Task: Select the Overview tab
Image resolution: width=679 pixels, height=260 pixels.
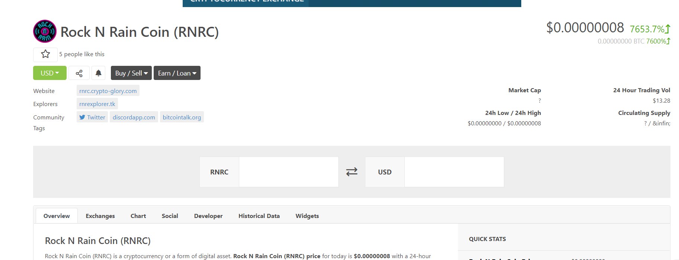Action: click(57, 216)
